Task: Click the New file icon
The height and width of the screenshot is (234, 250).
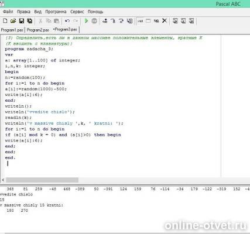Action: point(5,21)
